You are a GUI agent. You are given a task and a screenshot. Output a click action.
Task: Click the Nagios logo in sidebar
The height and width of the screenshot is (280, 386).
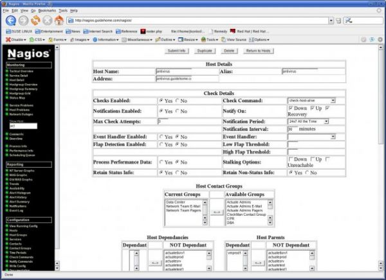coord(28,55)
